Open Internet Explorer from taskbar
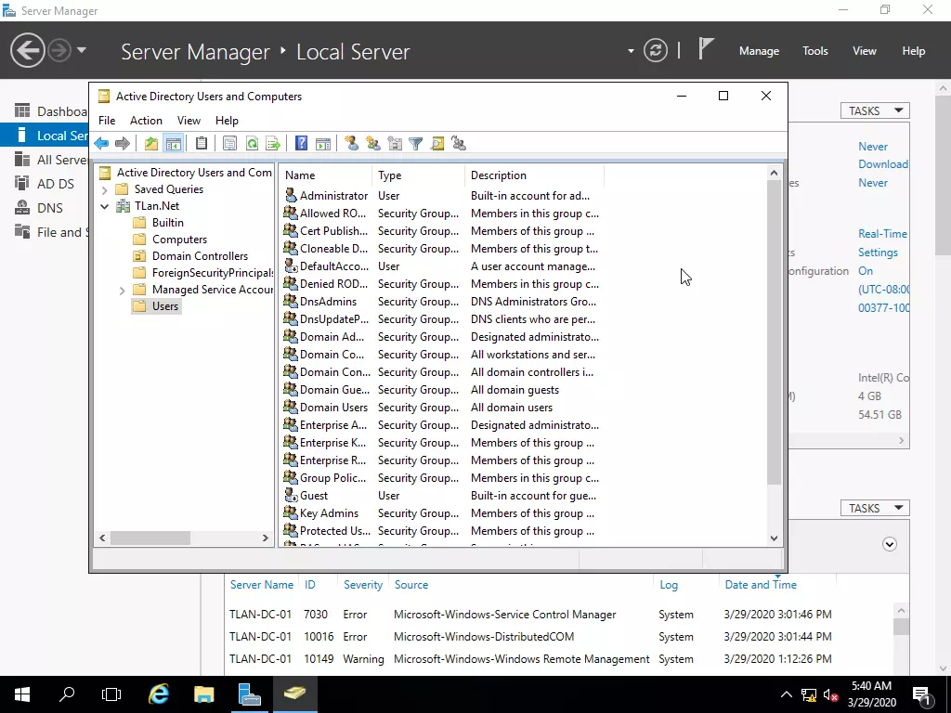 [x=159, y=694]
